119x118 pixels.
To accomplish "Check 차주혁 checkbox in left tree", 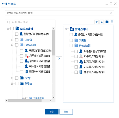I will [x=21, y=56].
